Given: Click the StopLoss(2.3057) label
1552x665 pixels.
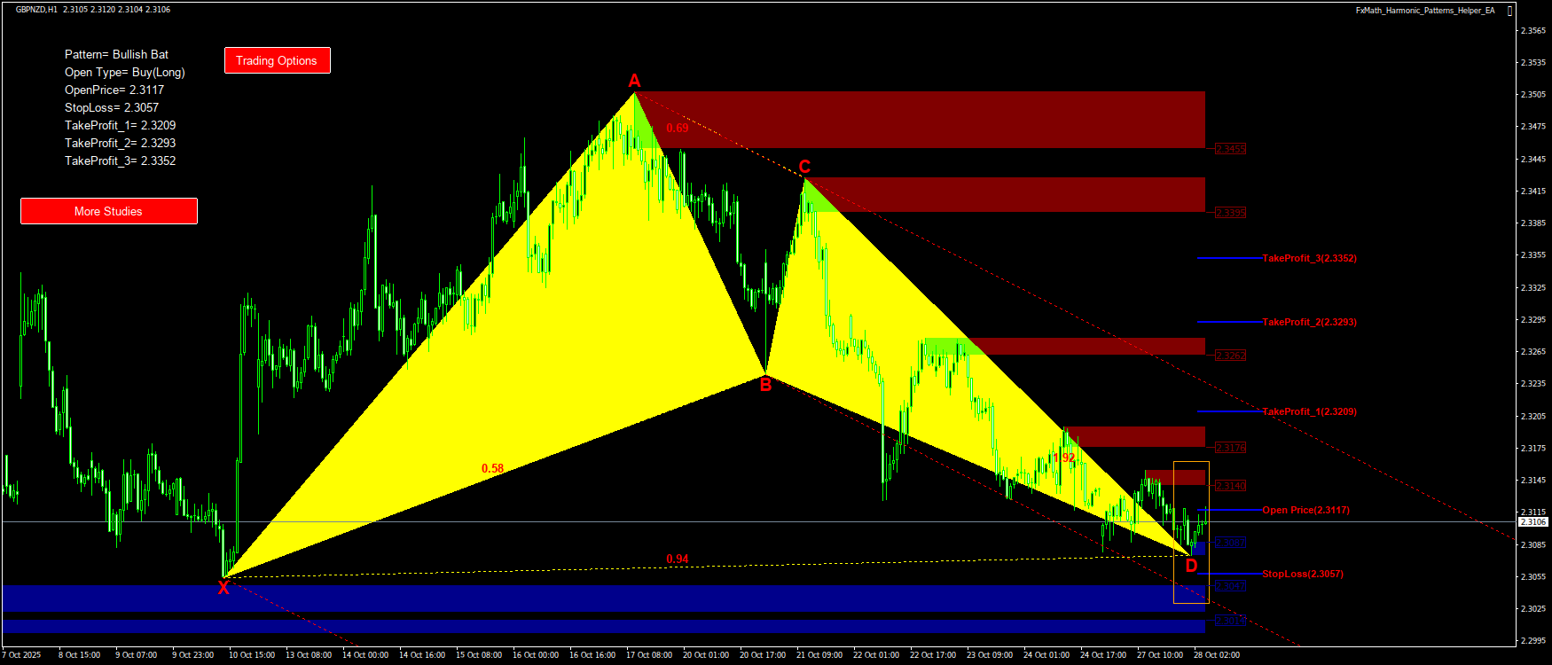Looking at the screenshot, I should pos(1302,574).
